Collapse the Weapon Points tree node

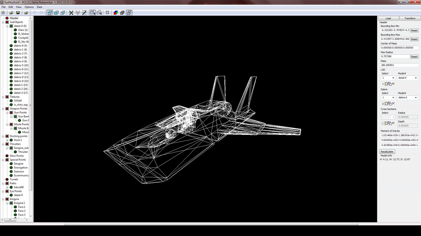click(3, 109)
